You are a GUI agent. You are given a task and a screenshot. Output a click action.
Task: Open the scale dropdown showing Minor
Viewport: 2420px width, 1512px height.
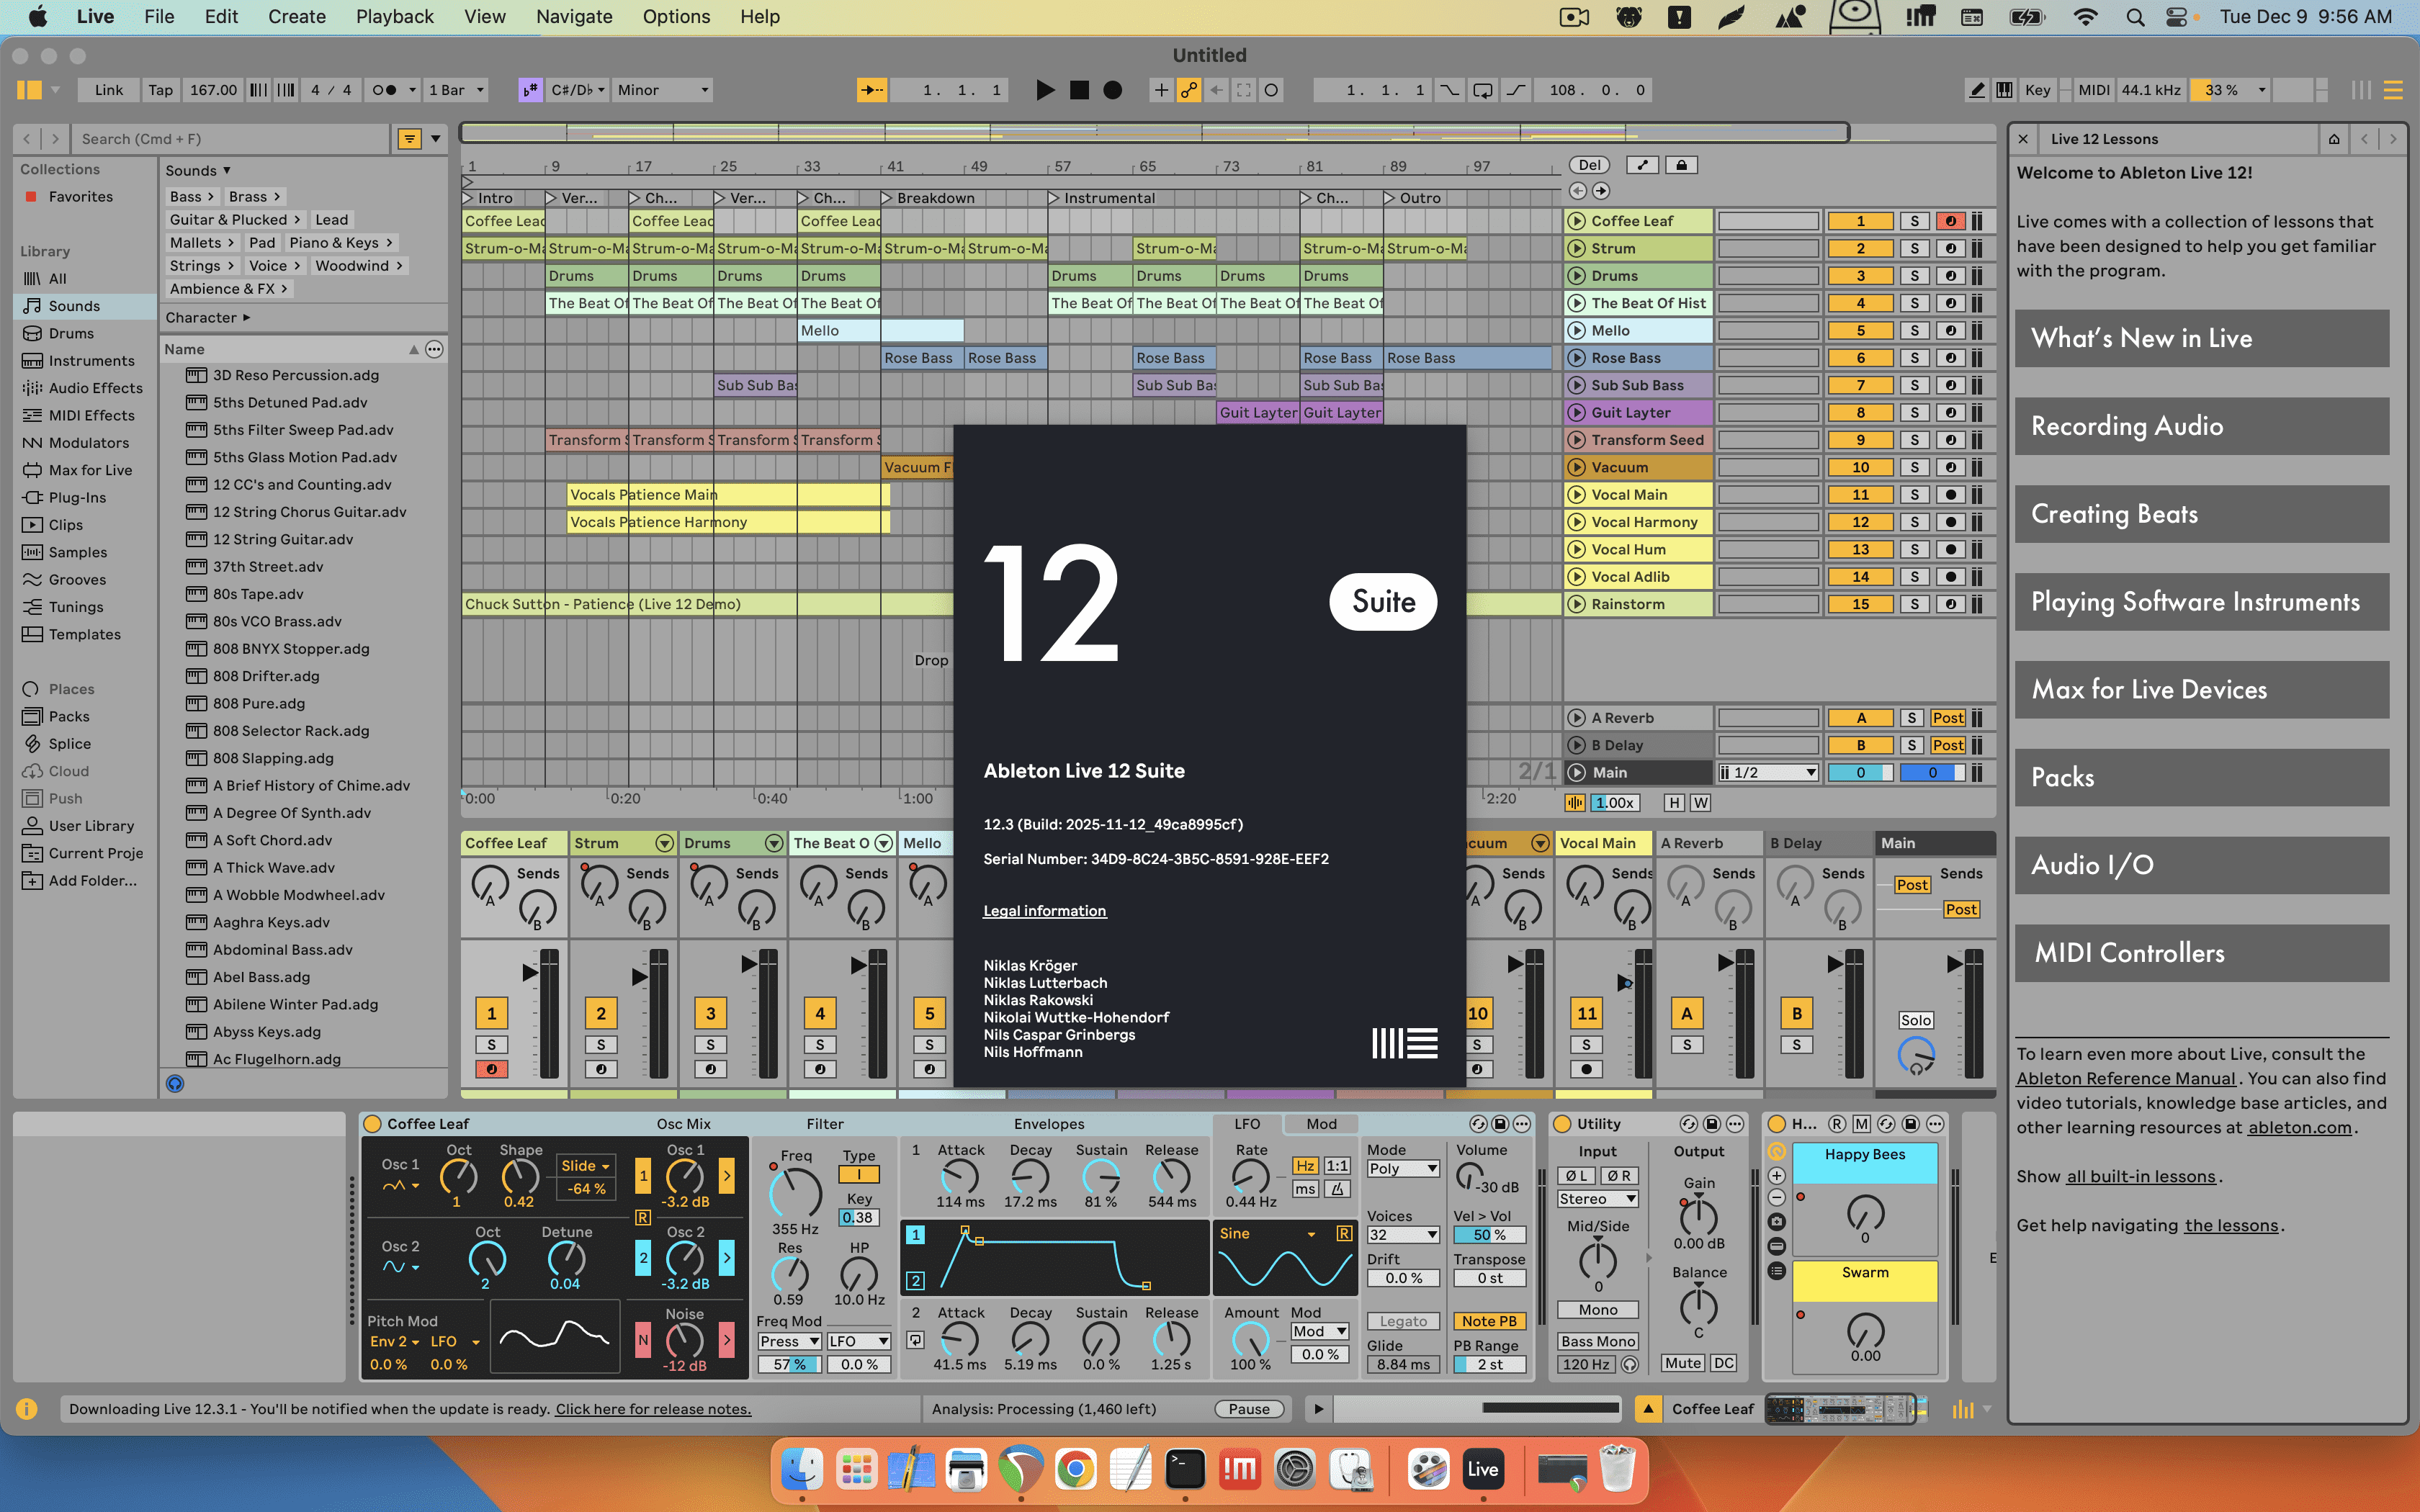pos(661,89)
